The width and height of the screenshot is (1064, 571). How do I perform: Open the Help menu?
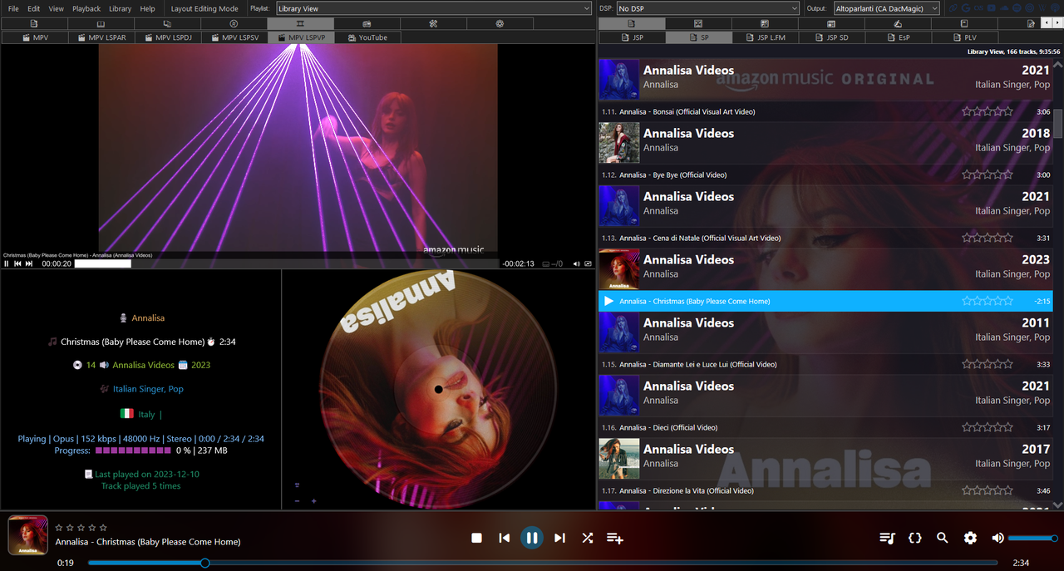(x=147, y=8)
